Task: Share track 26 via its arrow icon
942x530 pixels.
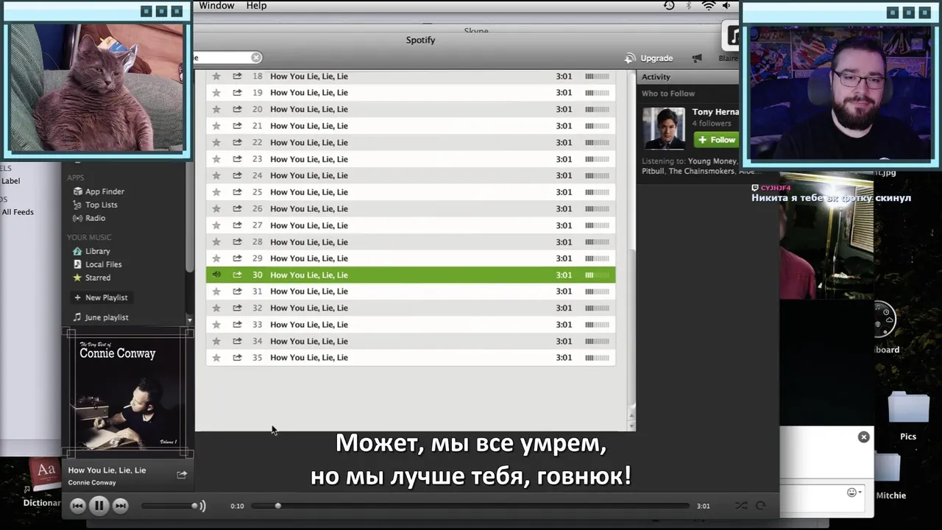Action: 237,208
